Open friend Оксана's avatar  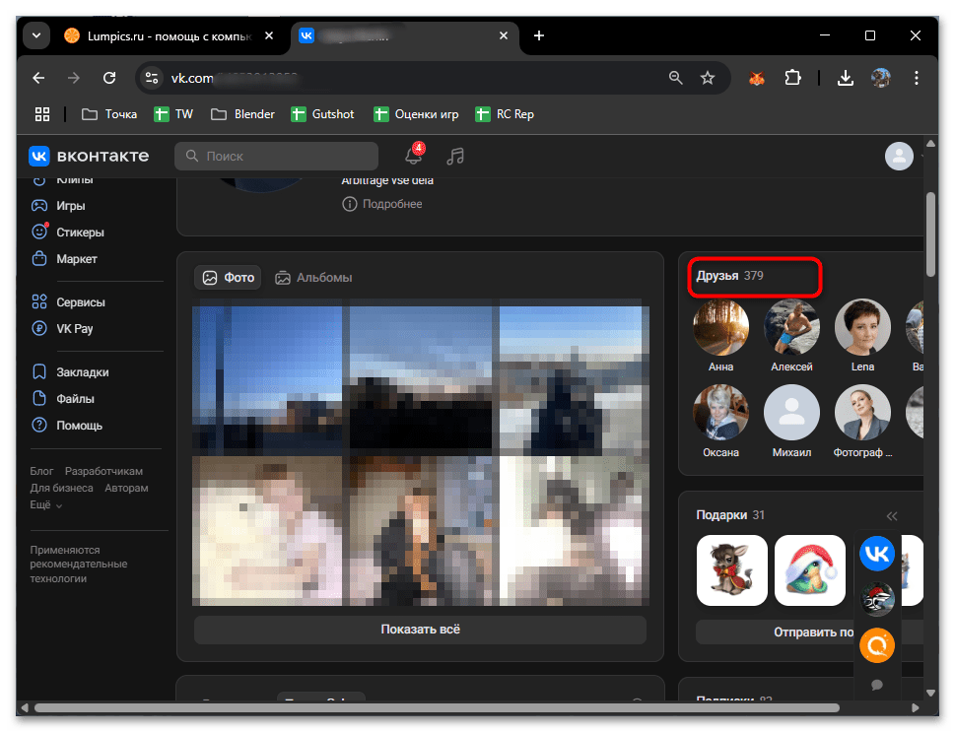(x=720, y=412)
